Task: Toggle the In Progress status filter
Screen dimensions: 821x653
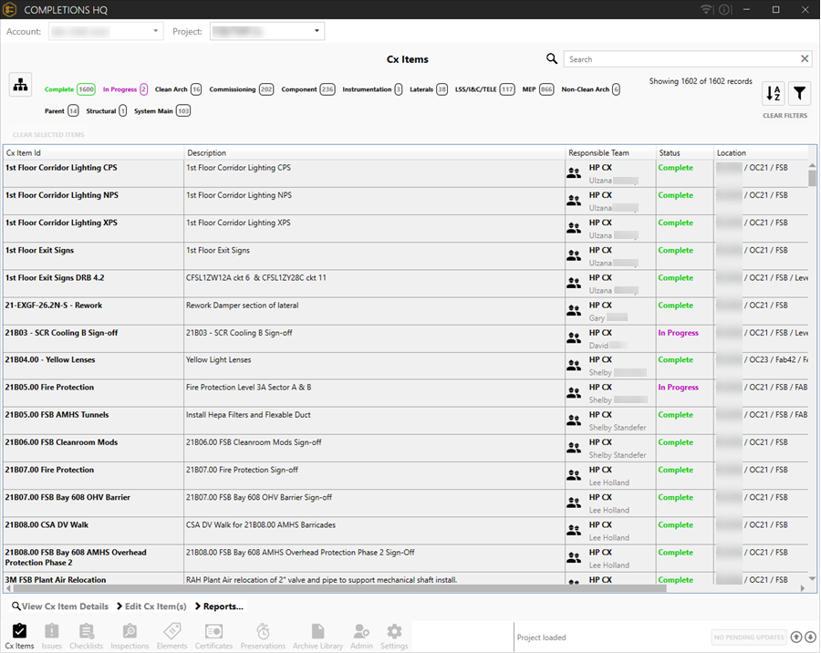Action: pos(125,89)
